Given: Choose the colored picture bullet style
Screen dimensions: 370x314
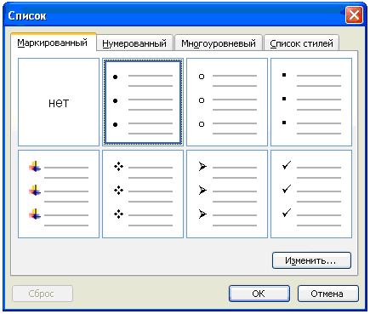Looking at the screenshot, I should click(59, 194).
